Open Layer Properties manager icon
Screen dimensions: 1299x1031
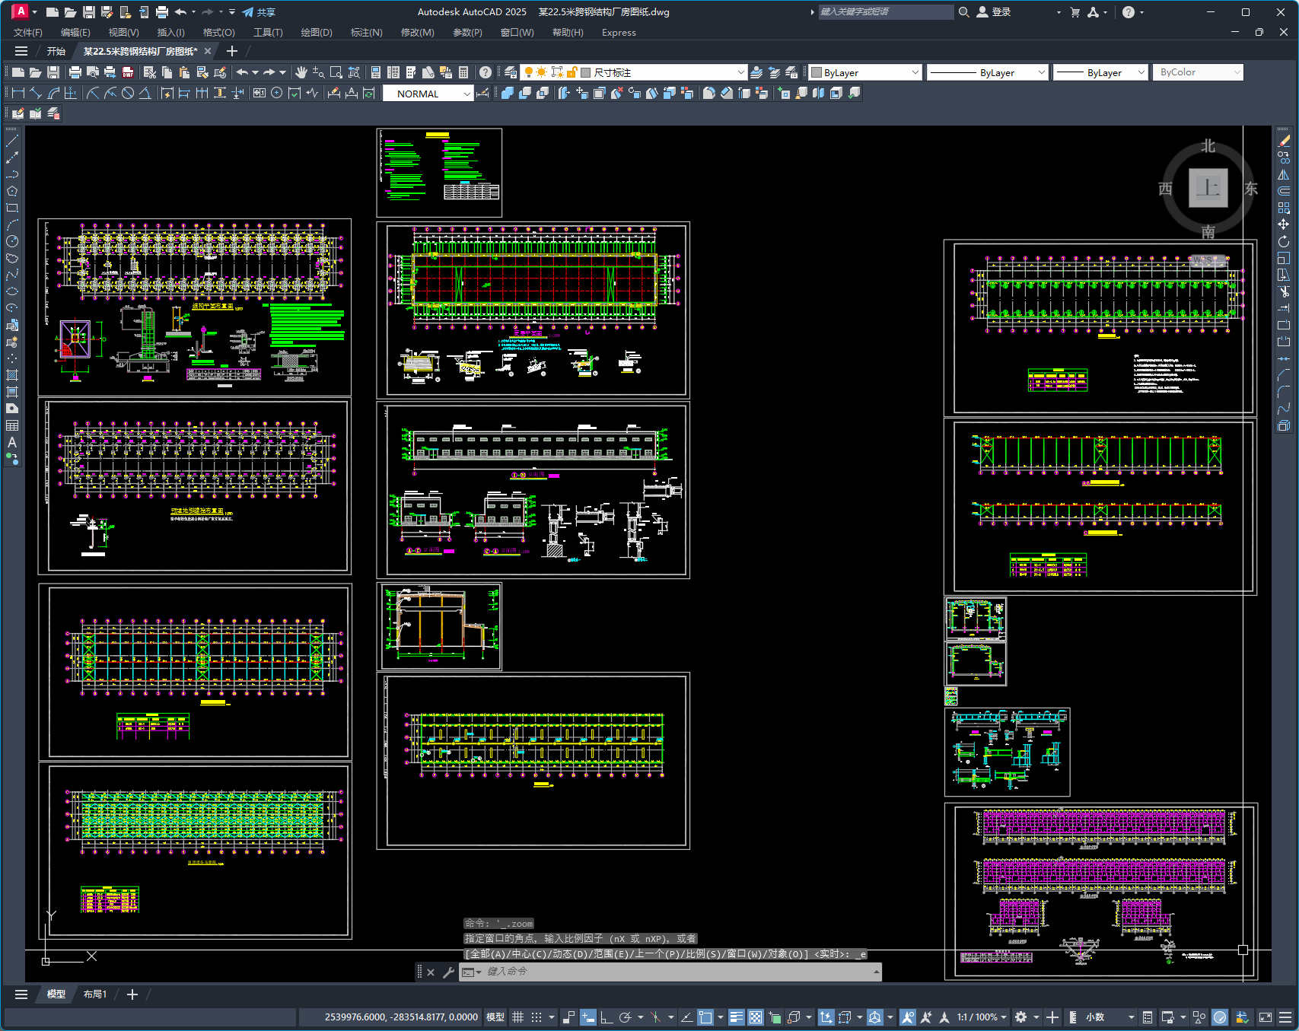tap(511, 72)
